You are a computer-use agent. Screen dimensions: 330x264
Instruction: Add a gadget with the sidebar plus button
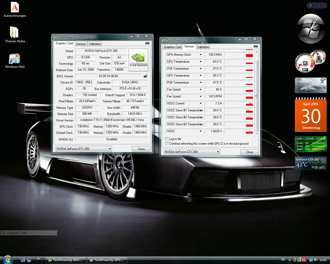click(x=311, y=5)
